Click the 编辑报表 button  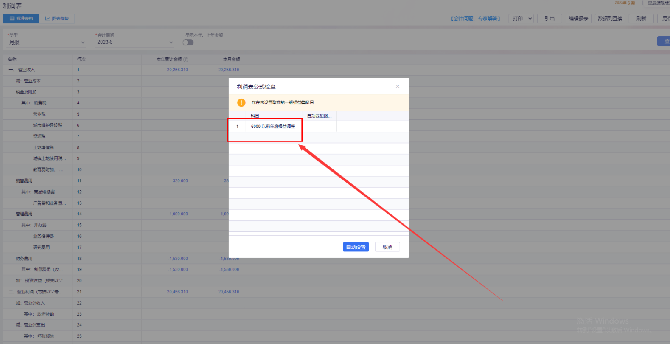tap(578, 19)
